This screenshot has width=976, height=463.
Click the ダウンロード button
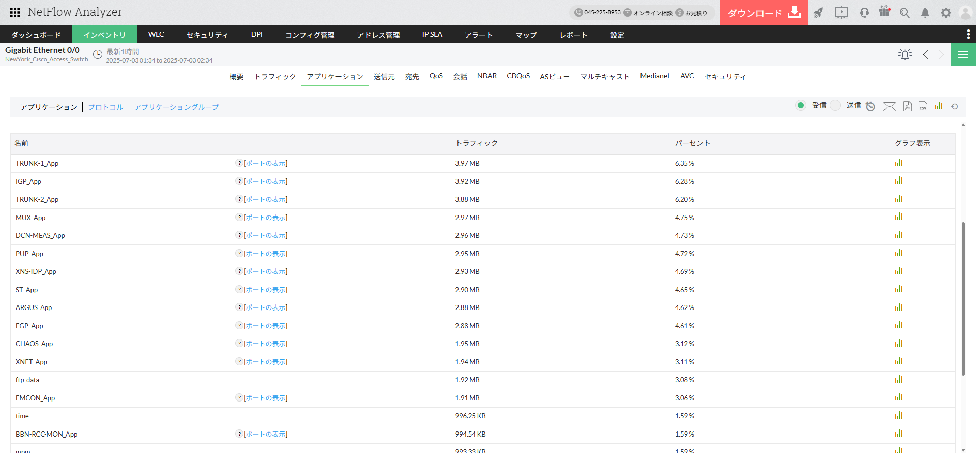pos(764,13)
